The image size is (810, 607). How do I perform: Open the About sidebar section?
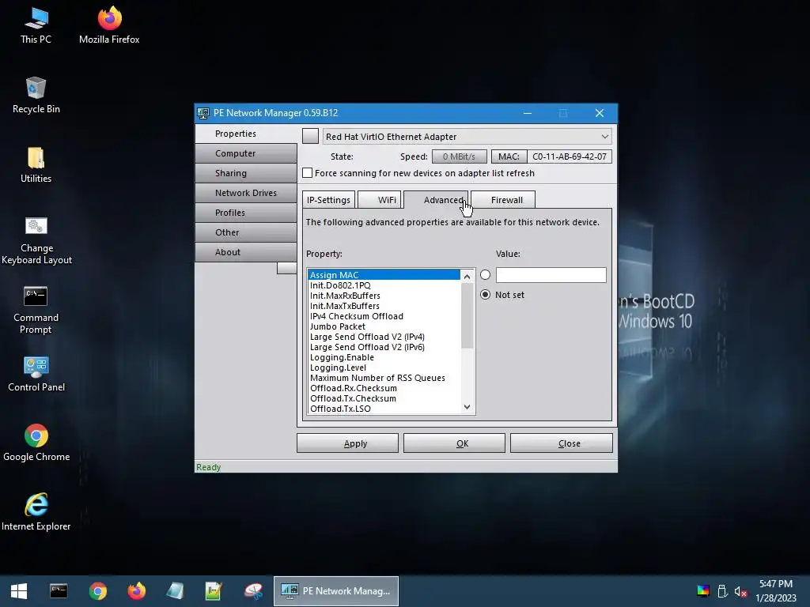tap(246, 252)
